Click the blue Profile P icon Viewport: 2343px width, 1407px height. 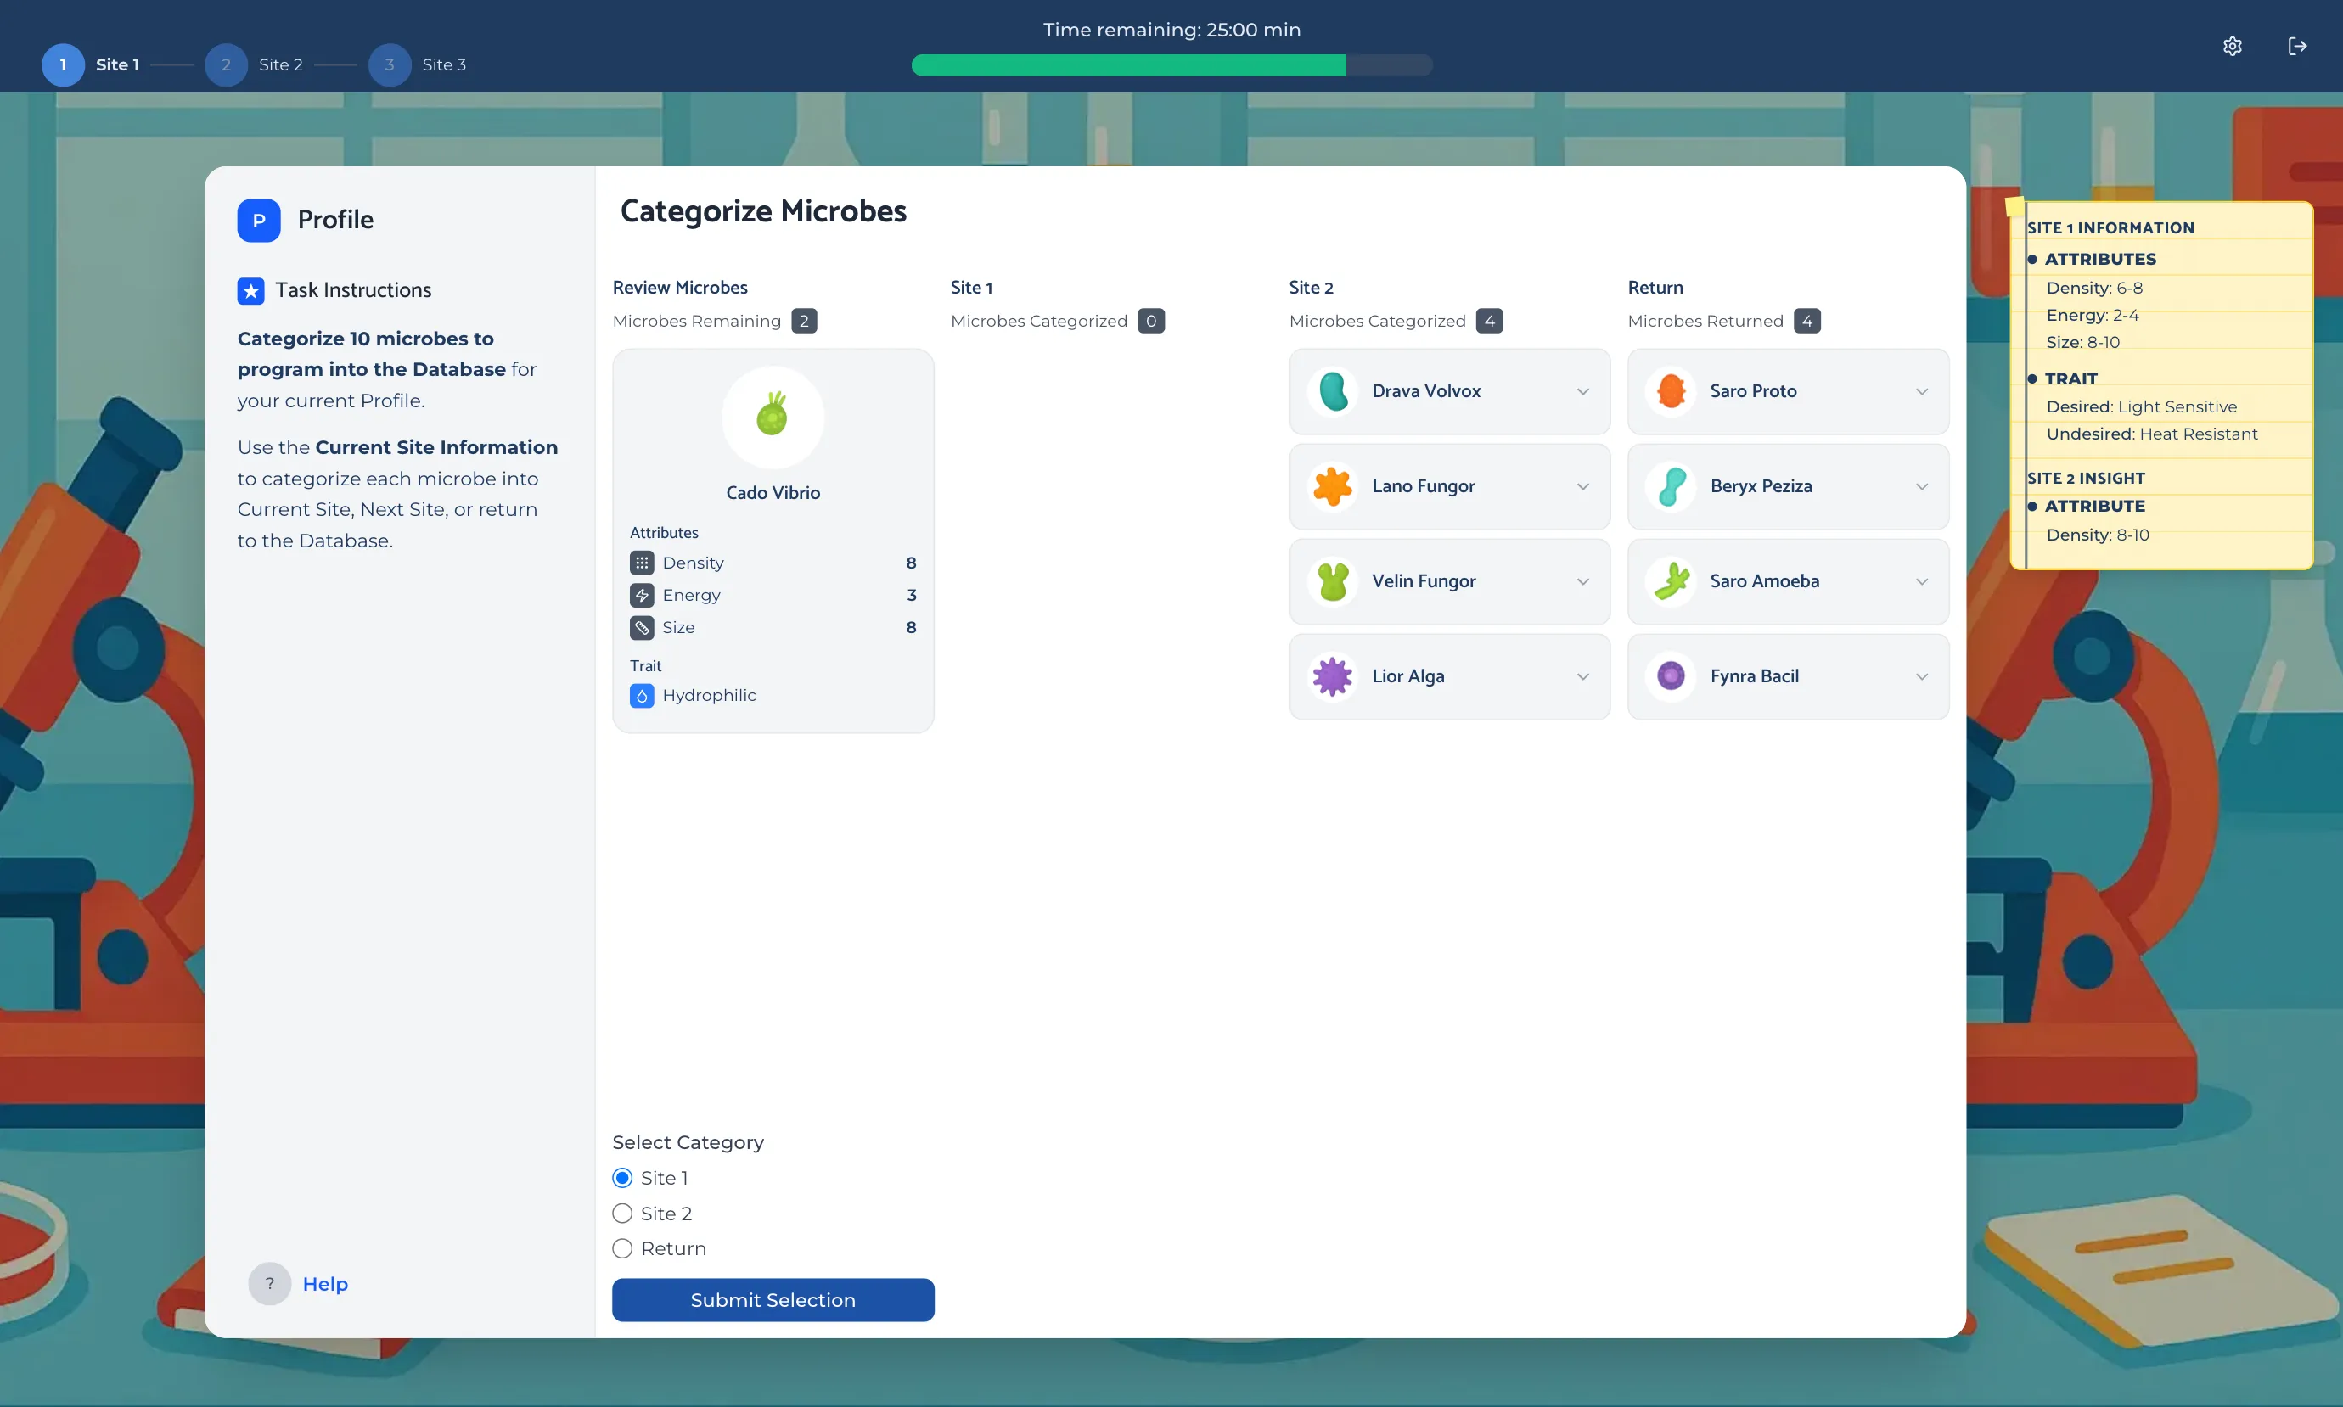(259, 220)
